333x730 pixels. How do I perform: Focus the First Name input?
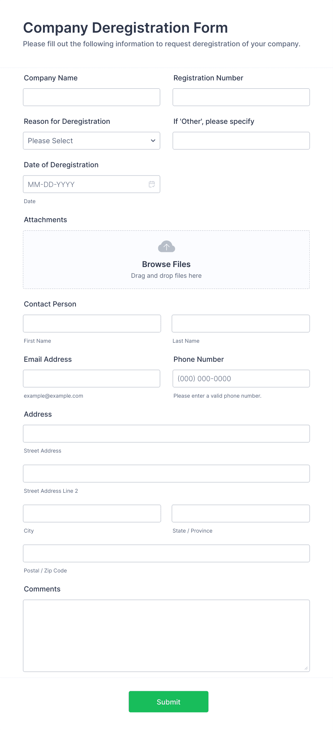pos(92,324)
